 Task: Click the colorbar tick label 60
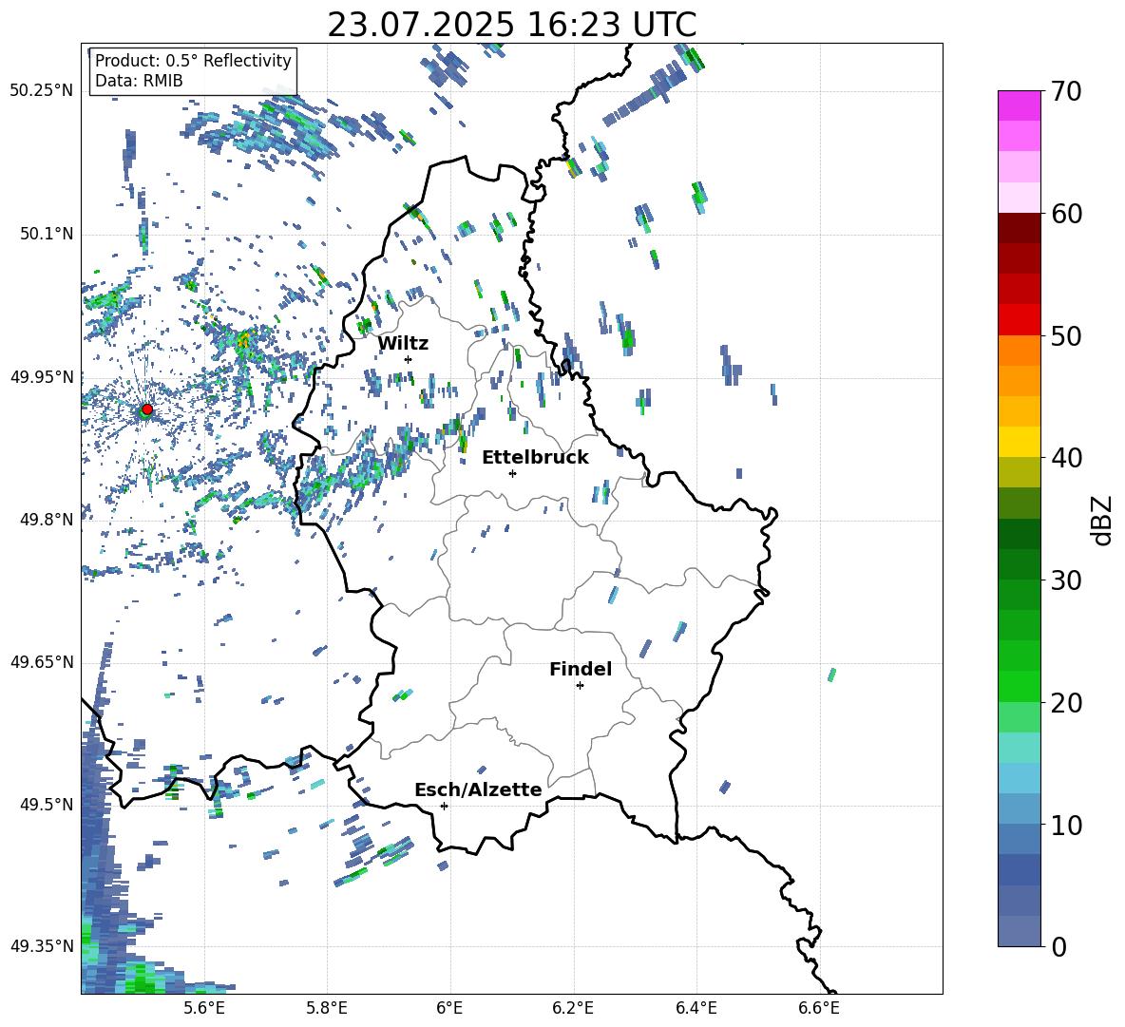point(1066,214)
